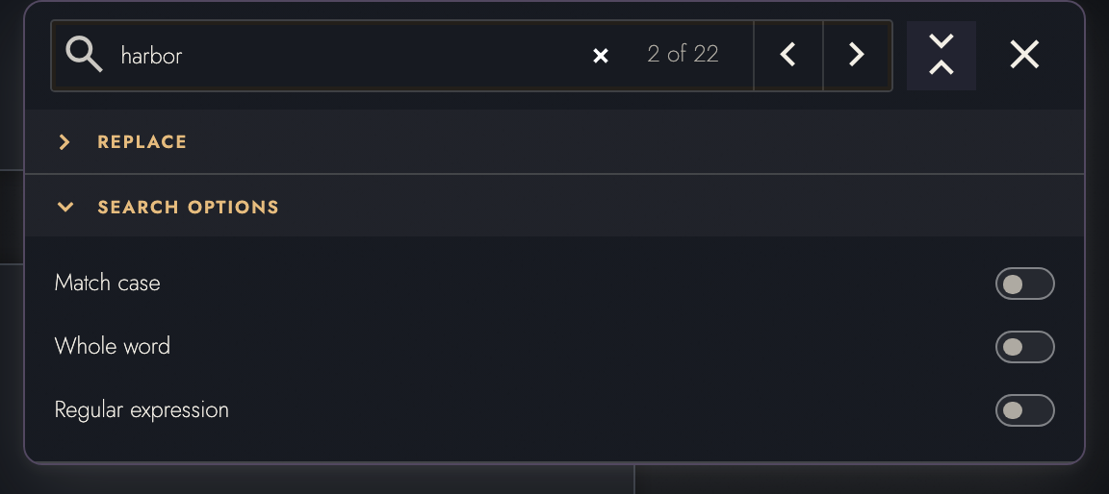The height and width of the screenshot is (494, 1109).
Task: Click the empty area of the Replace header bar
Action: (636, 142)
